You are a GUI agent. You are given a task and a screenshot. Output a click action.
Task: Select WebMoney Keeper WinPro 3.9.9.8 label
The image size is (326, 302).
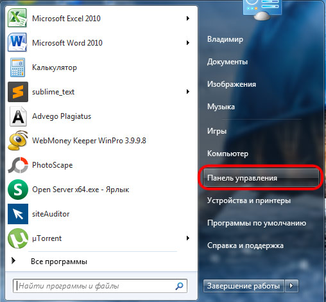pos(89,141)
